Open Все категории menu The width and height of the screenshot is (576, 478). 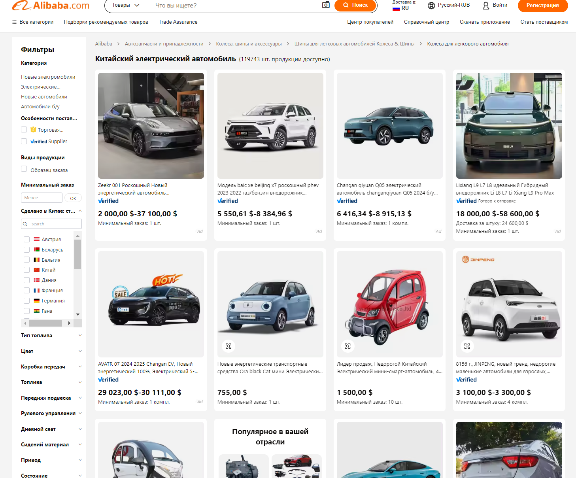pos(36,22)
